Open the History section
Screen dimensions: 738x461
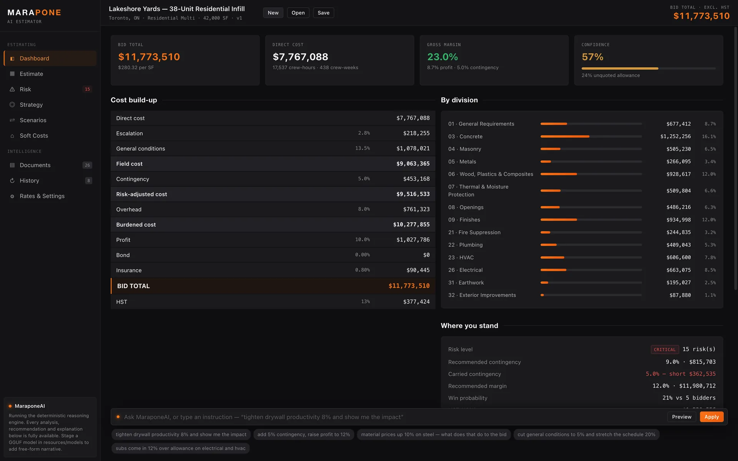click(50, 181)
